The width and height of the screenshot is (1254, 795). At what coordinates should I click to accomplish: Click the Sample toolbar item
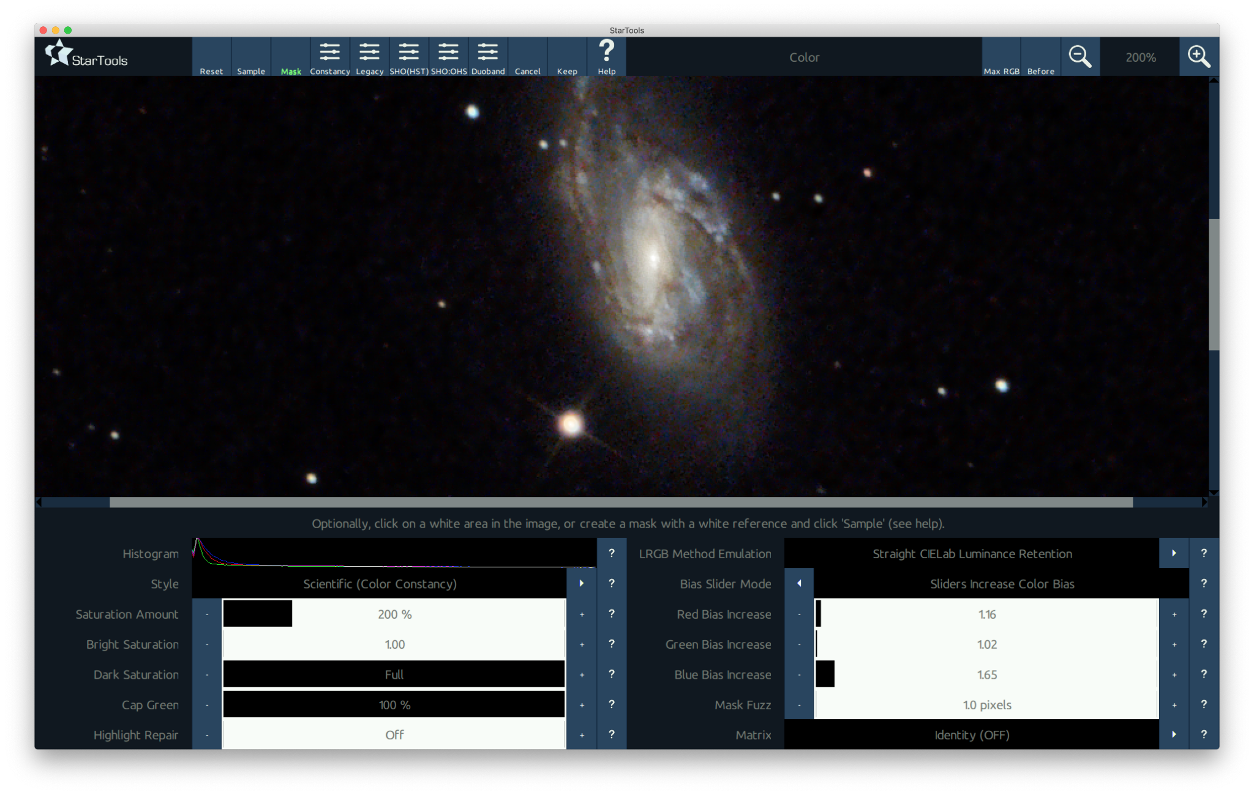click(251, 56)
